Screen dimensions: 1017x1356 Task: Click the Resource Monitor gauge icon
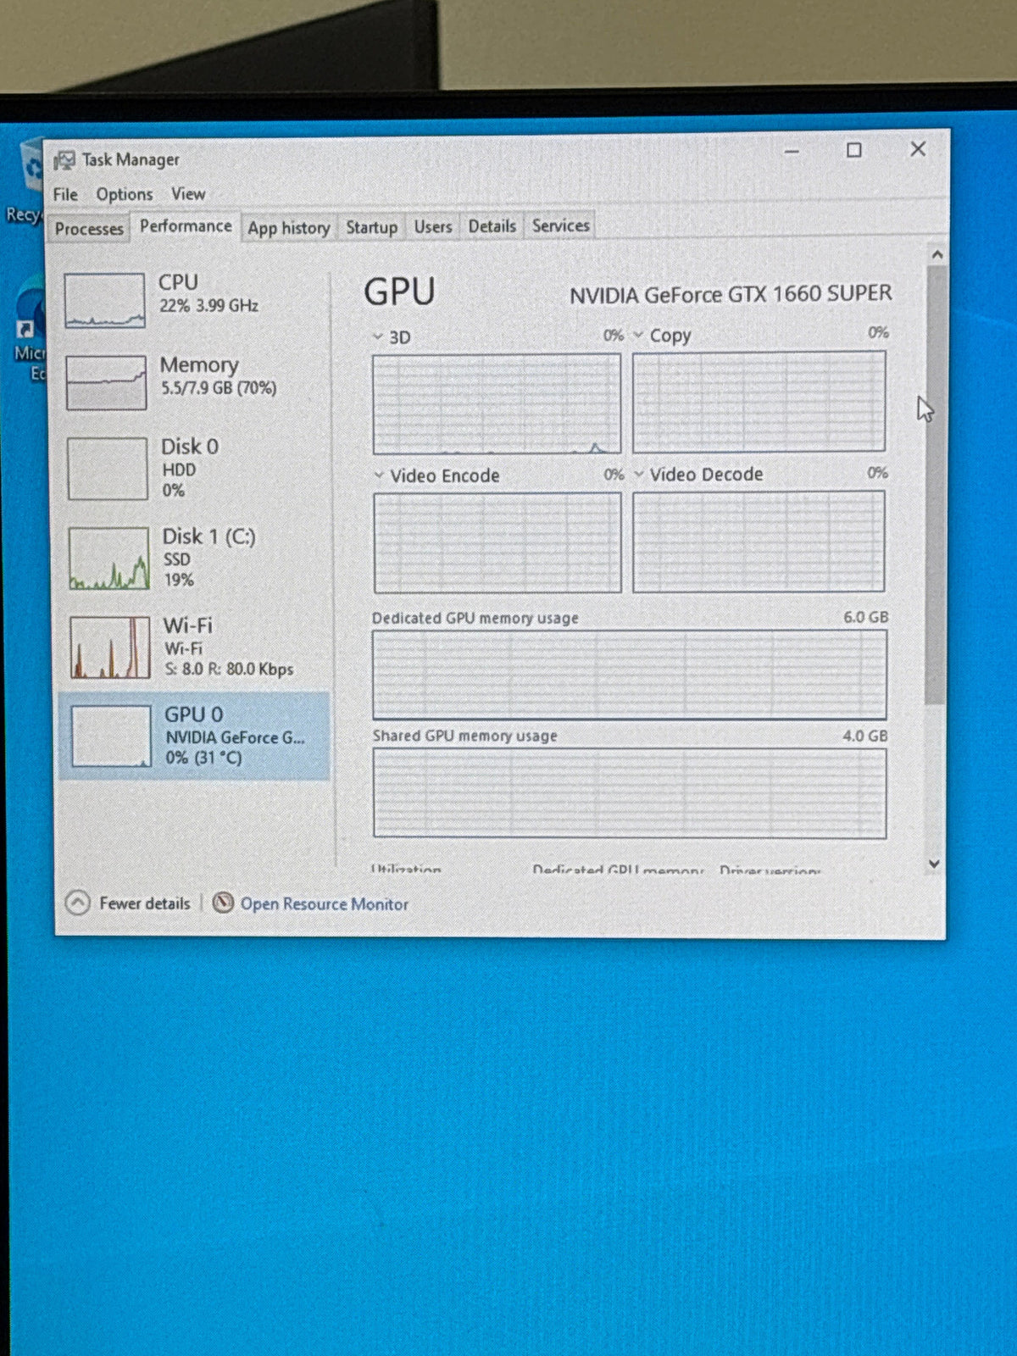tap(223, 903)
